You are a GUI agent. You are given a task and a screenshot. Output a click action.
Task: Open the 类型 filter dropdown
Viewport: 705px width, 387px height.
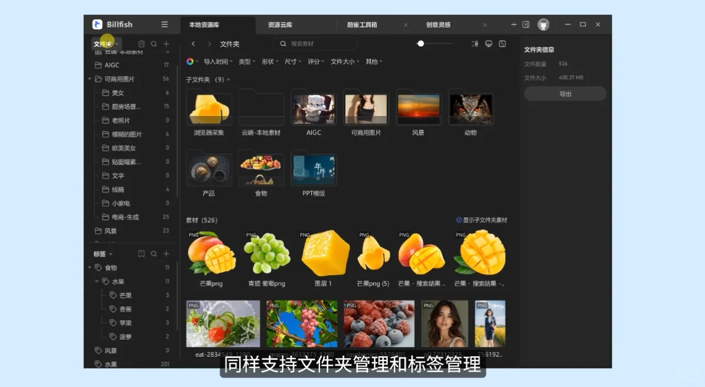[x=246, y=62]
